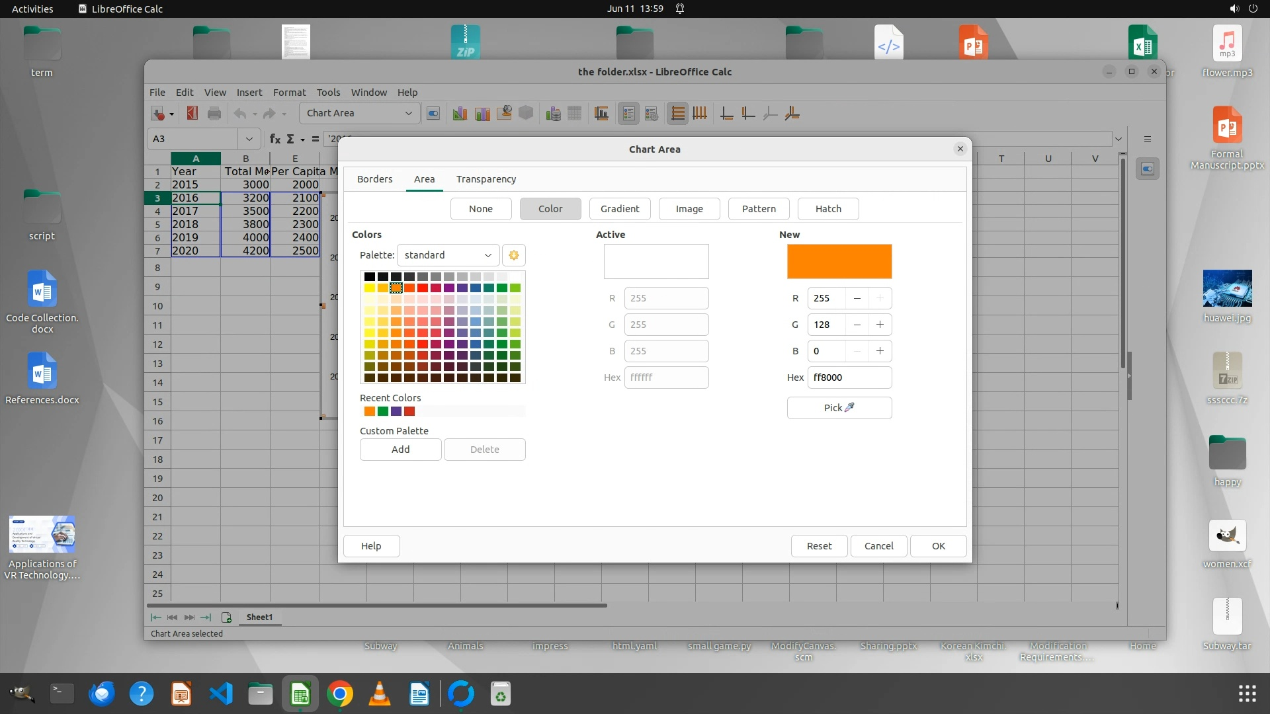This screenshot has width=1270, height=714.
Task: Toggle the Legend On/Off toolbar icon
Action: click(x=628, y=114)
